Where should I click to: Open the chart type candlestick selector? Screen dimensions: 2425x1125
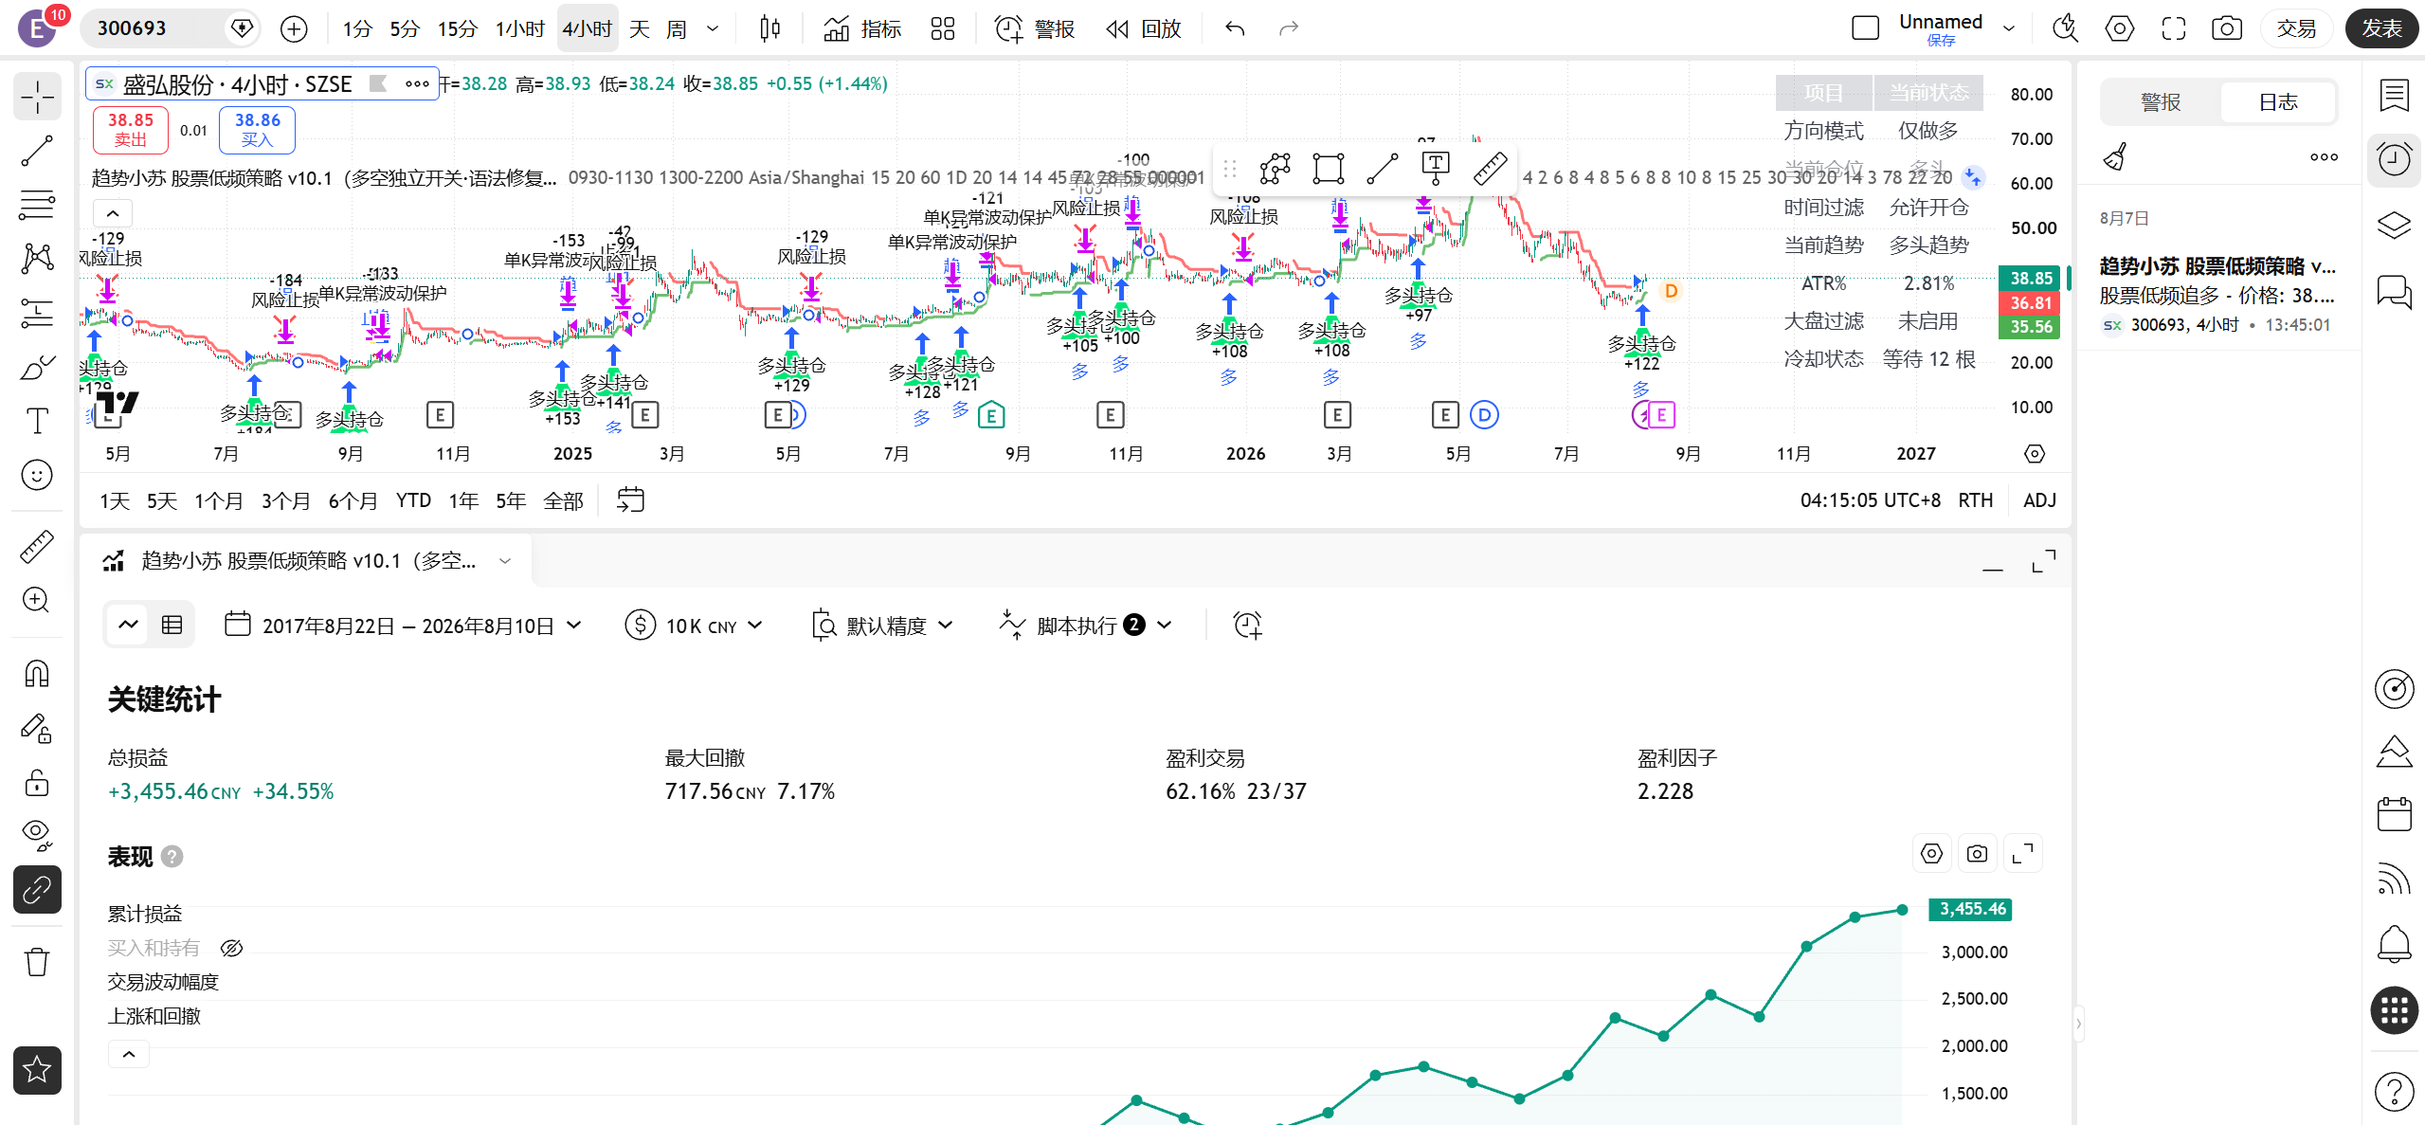(x=770, y=29)
